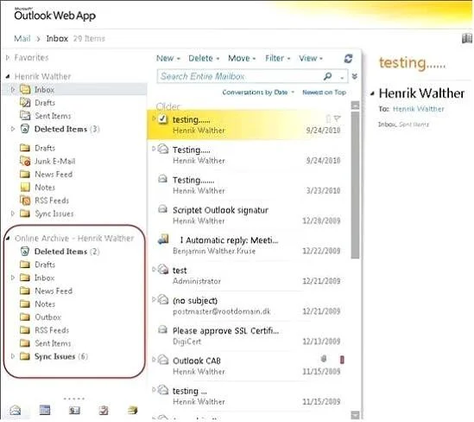Click red category marker on Outlook CAB
Screen dimensions: 474x422
pos(342,360)
